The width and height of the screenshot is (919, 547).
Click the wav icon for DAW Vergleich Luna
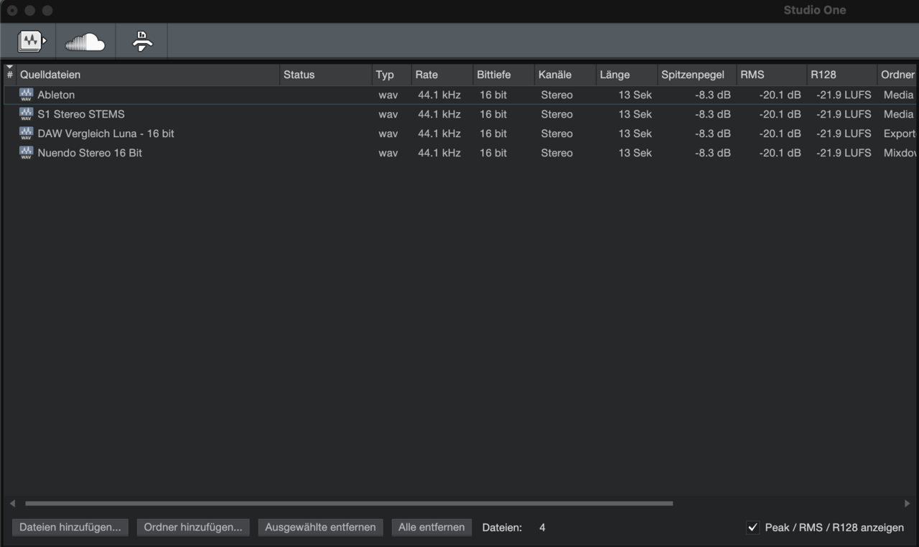[27, 134]
